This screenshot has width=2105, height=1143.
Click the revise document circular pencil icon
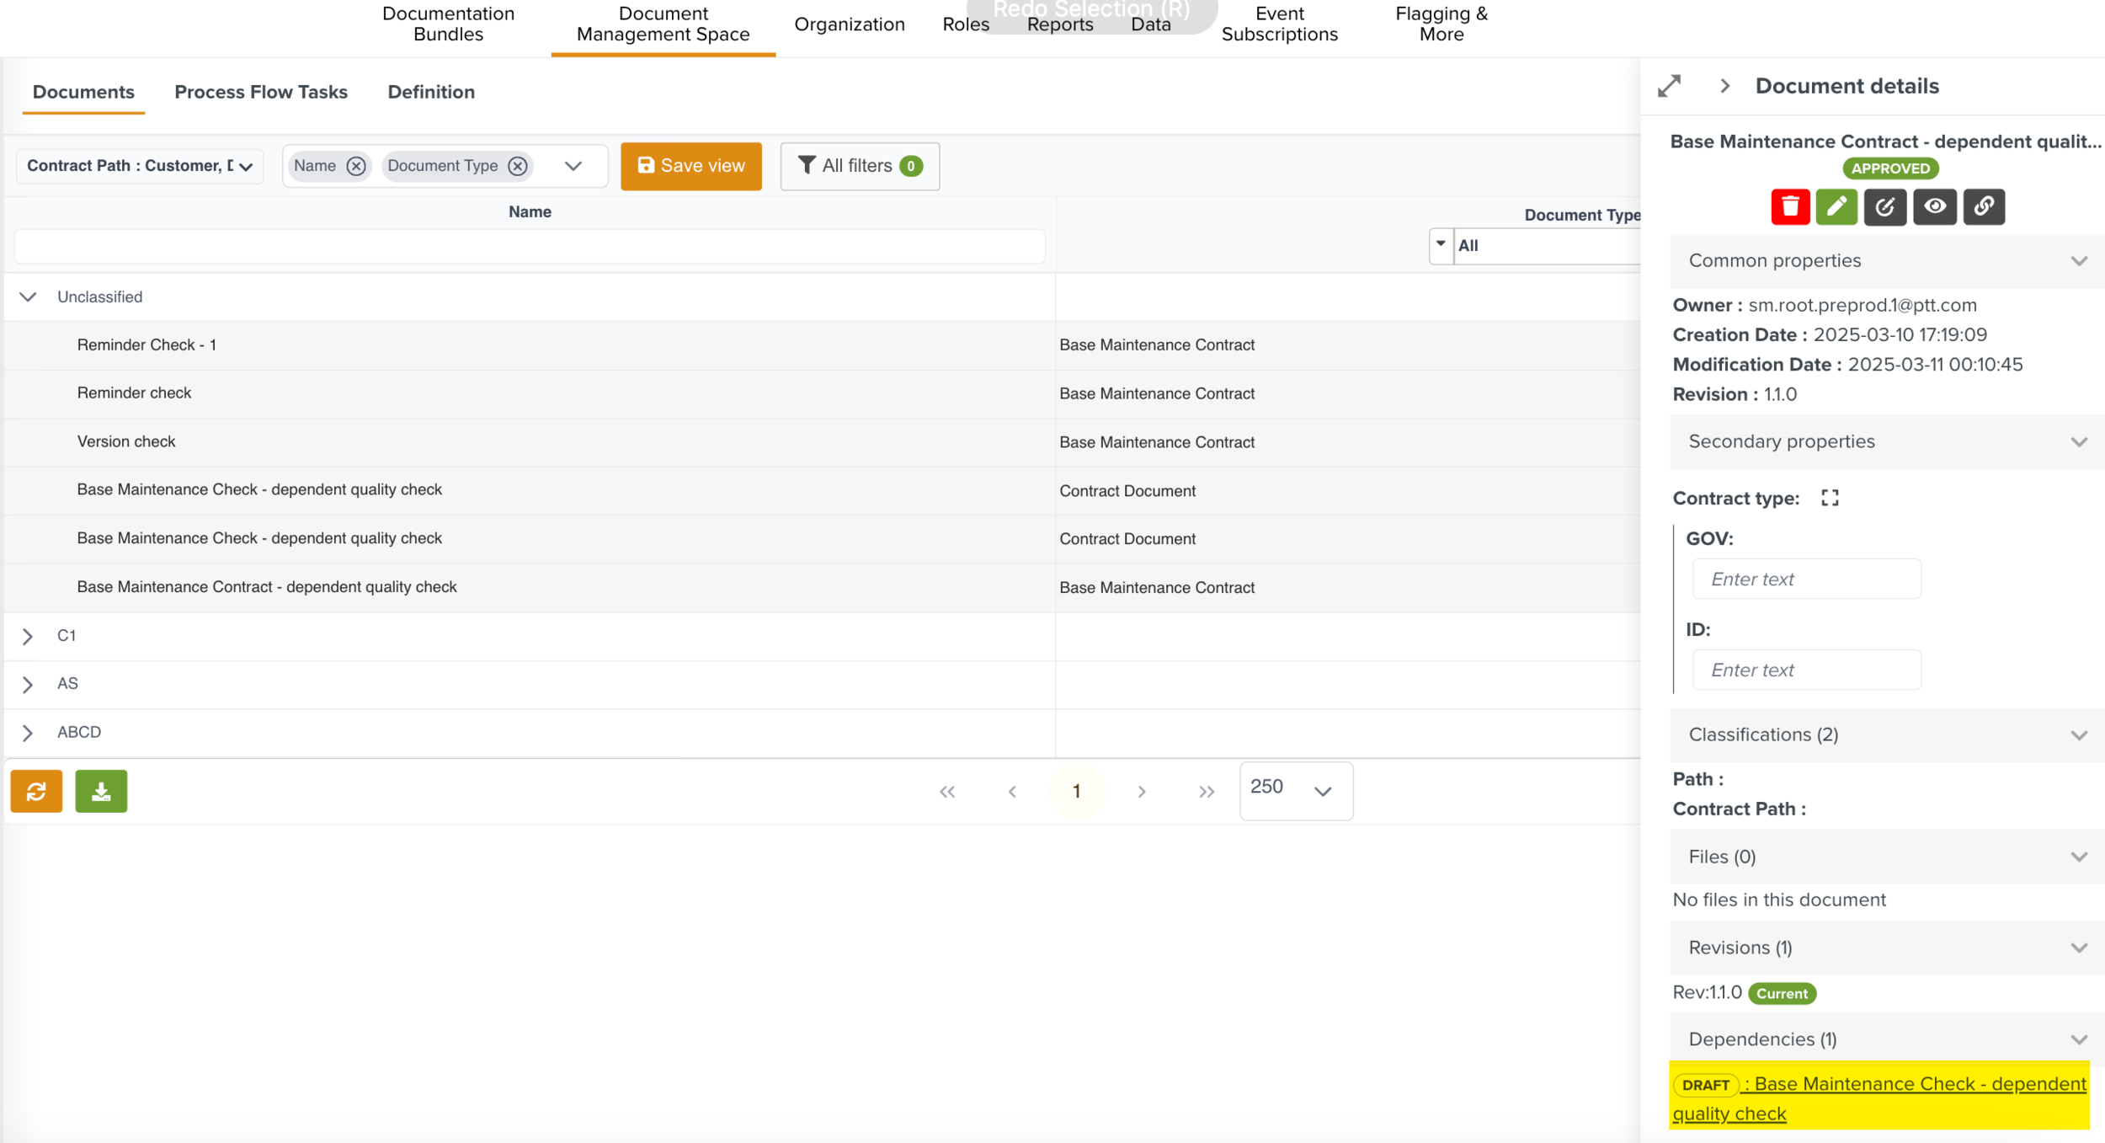point(1884,206)
